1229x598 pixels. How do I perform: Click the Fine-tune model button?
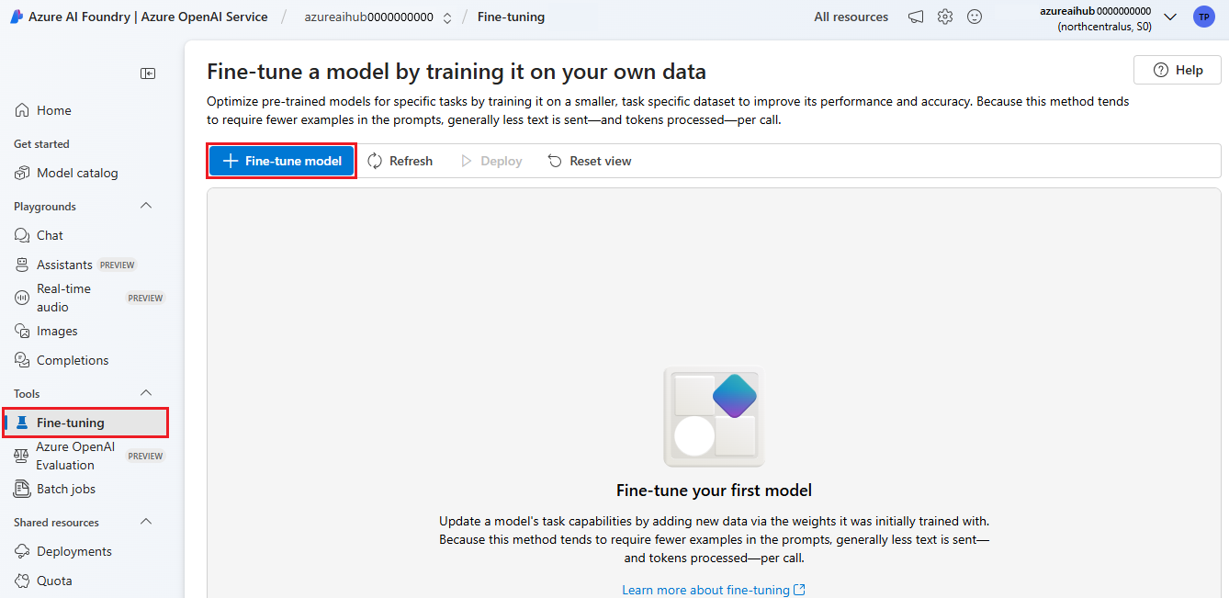[x=281, y=160]
